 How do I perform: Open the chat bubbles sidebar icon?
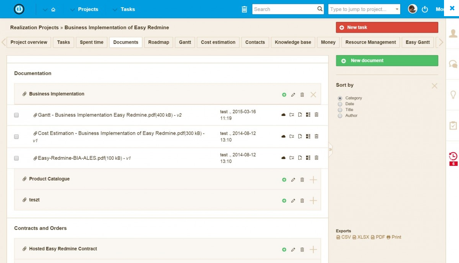[453, 64]
